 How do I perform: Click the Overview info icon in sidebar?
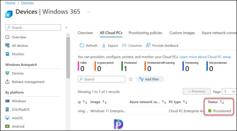pyautogui.click(x=7, y=37)
